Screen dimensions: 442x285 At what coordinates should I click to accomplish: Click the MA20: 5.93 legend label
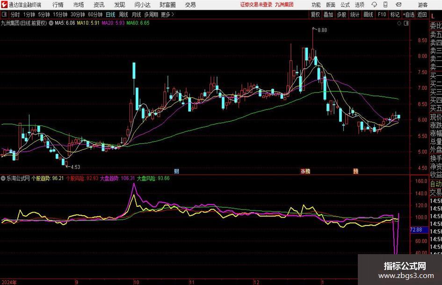tap(113, 23)
